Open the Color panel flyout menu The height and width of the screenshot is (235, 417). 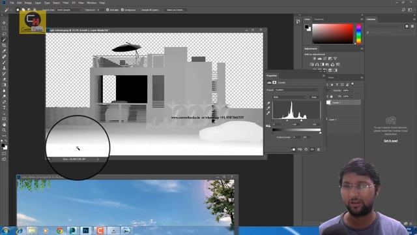[362, 19]
